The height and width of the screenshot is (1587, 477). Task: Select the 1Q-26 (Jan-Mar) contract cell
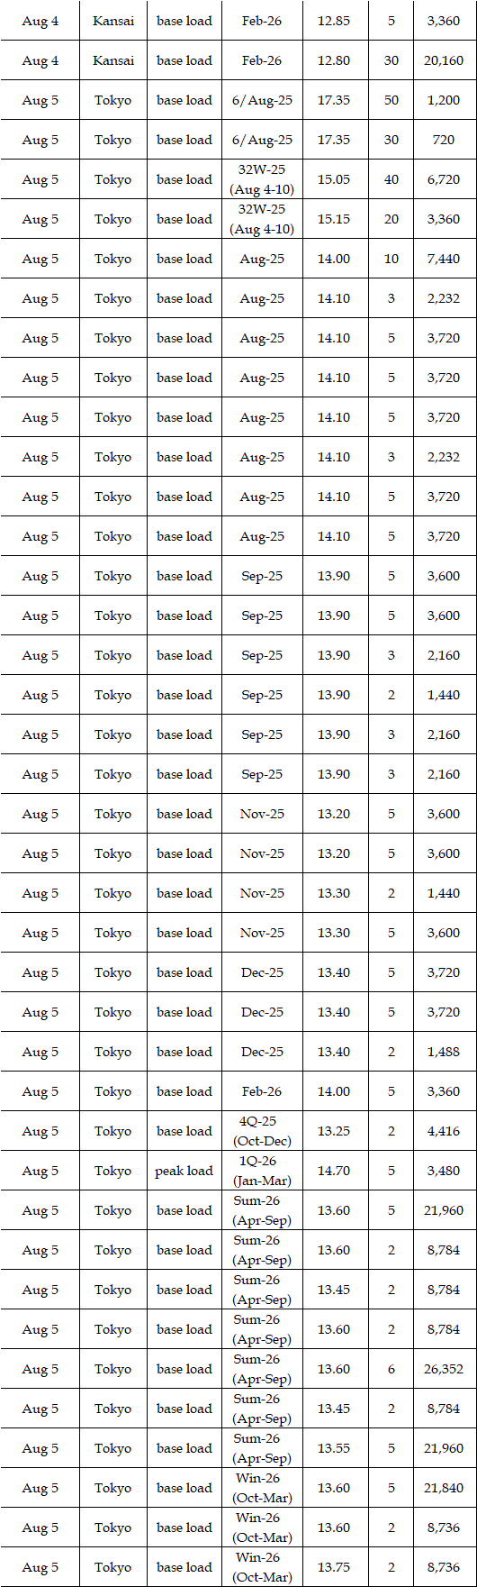pos(262,1171)
